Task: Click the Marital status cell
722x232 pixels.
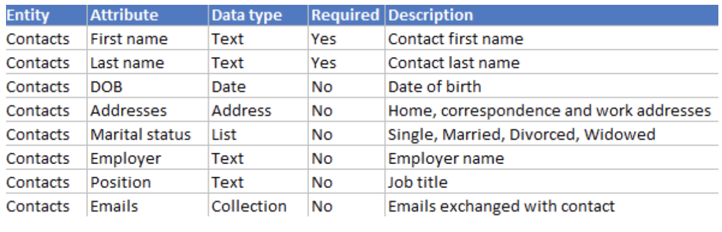Action: (x=148, y=135)
